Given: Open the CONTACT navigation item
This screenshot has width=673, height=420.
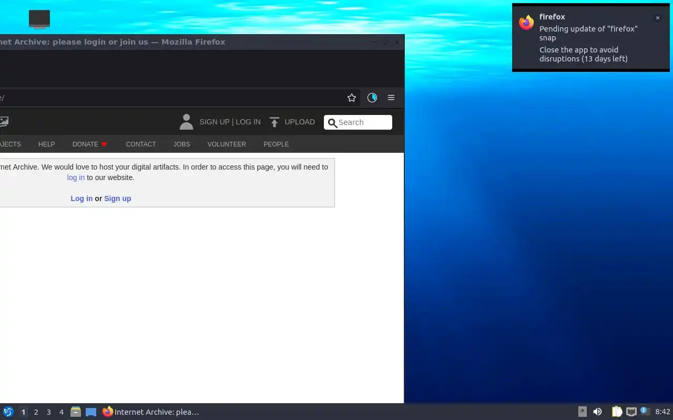Looking at the screenshot, I should click(141, 144).
